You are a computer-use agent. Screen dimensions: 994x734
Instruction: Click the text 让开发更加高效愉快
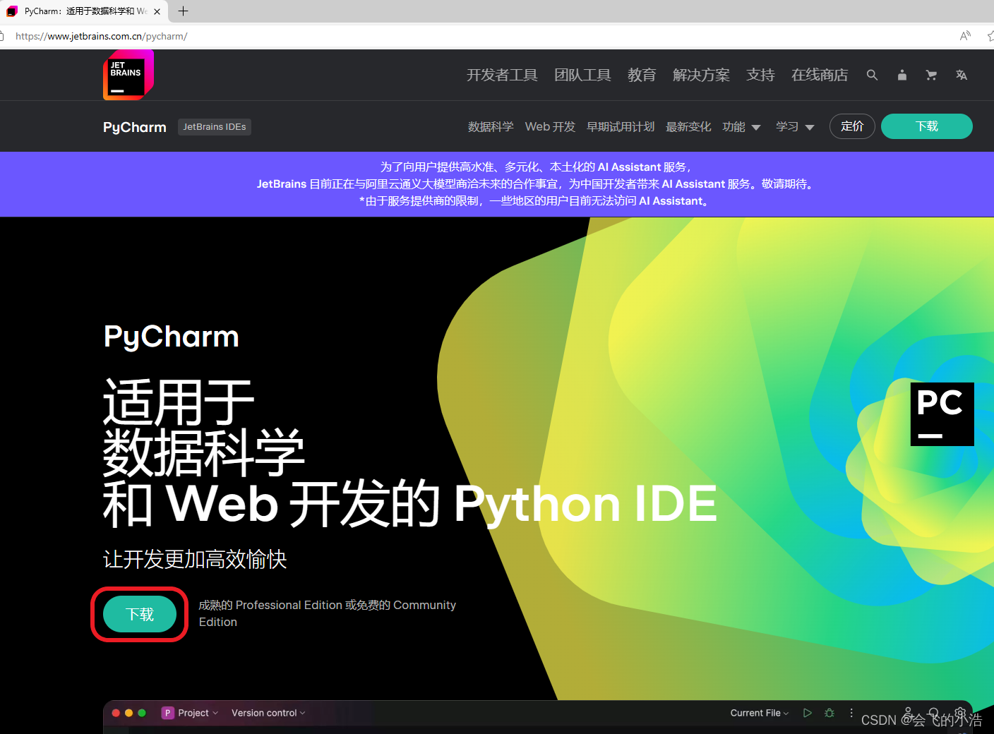[195, 559]
